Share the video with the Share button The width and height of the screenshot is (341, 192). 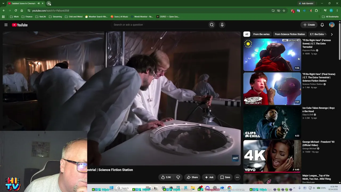192,177
